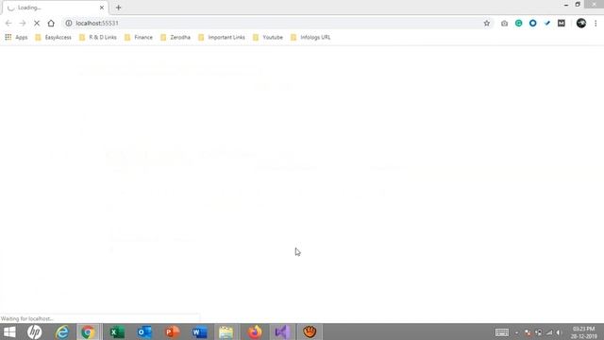Go forward to next page
Viewport: 604px width, 340px height.
pyautogui.click(x=23, y=23)
